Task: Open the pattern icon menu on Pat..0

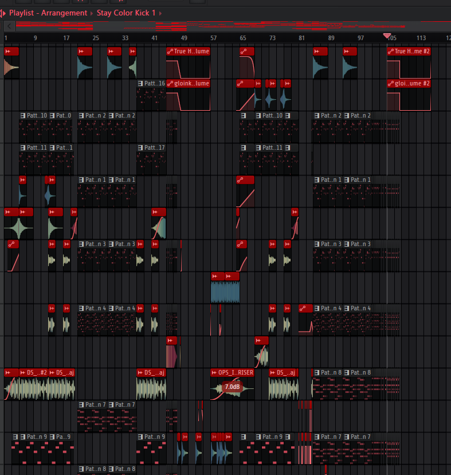Action: point(52,116)
